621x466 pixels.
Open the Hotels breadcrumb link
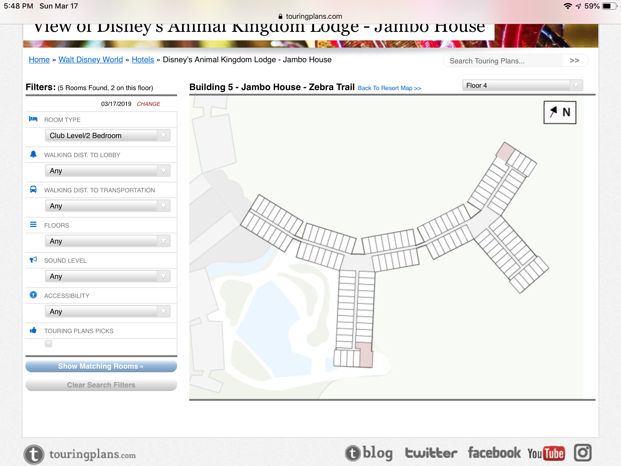[143, 60]
